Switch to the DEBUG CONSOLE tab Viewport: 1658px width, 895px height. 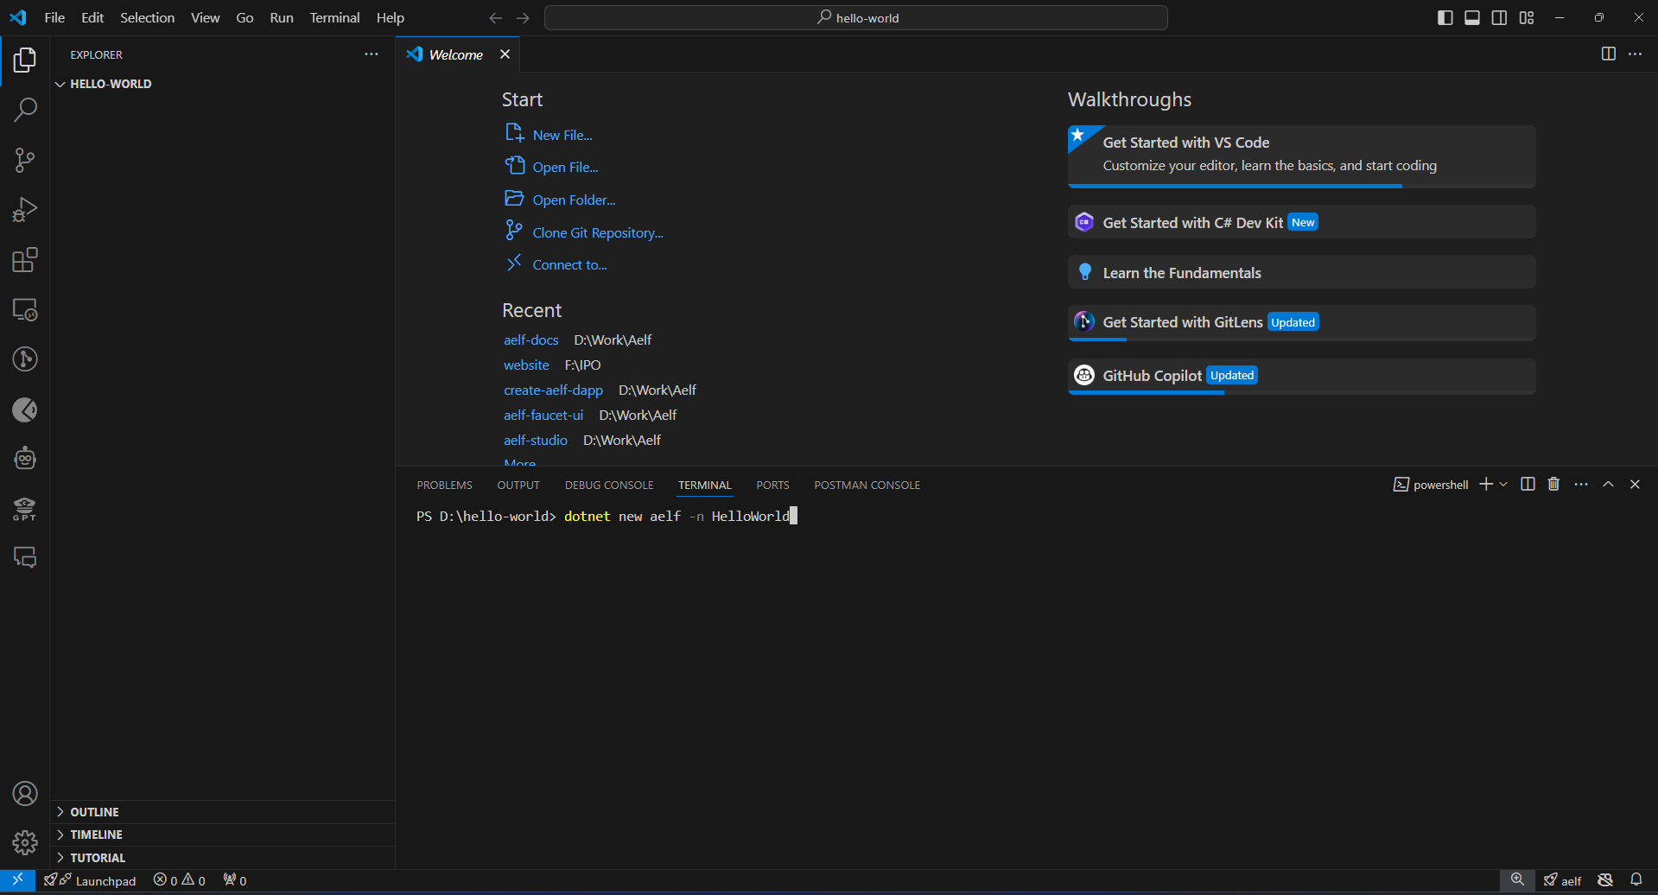[x=609, y=486]
